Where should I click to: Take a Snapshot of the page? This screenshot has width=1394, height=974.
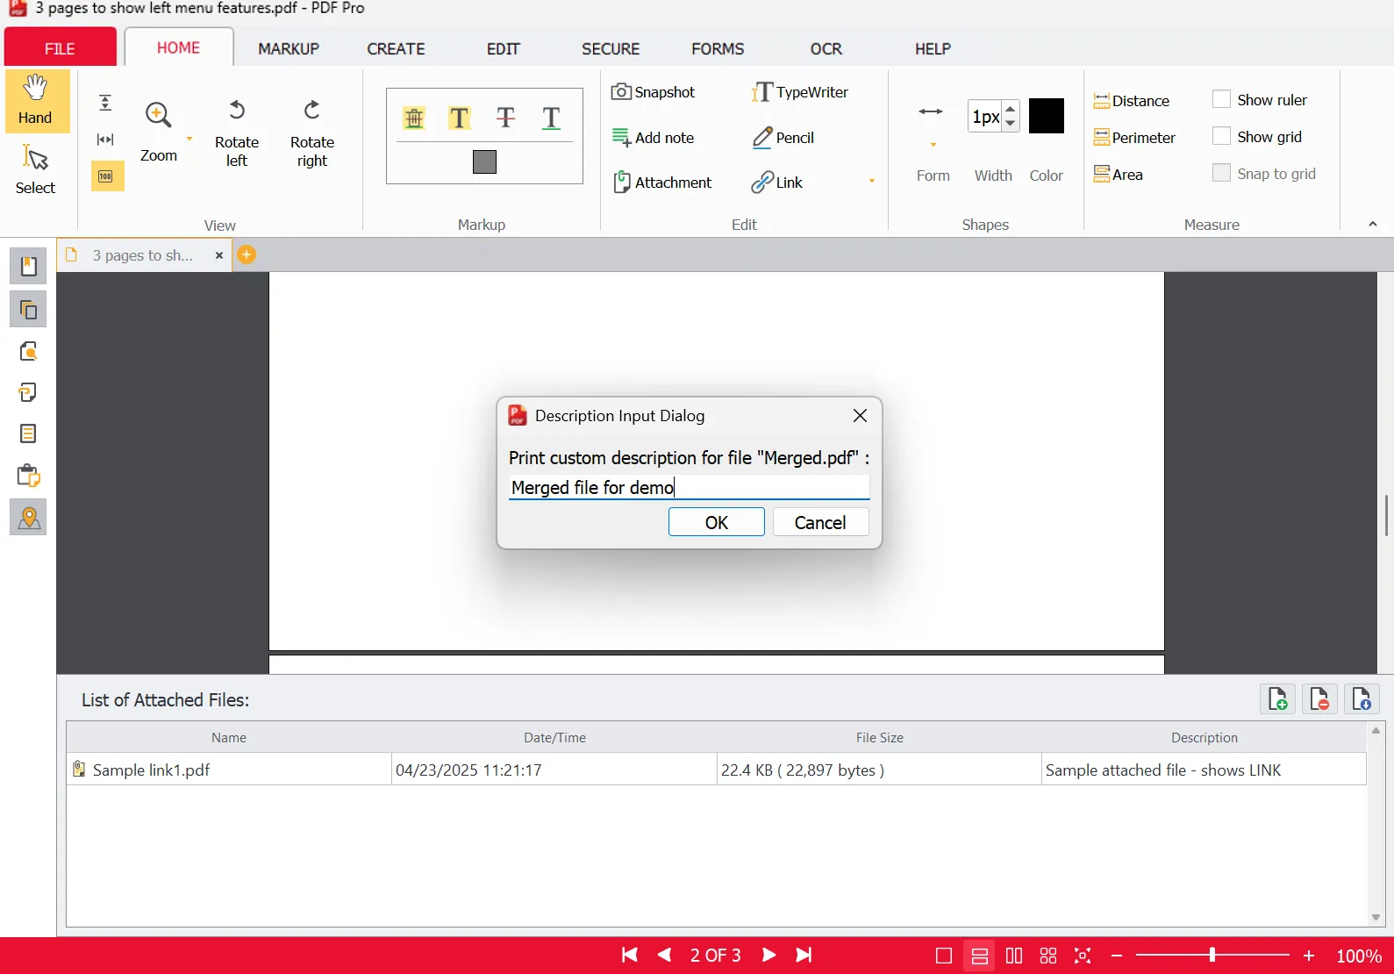click(x=654, y=92)
